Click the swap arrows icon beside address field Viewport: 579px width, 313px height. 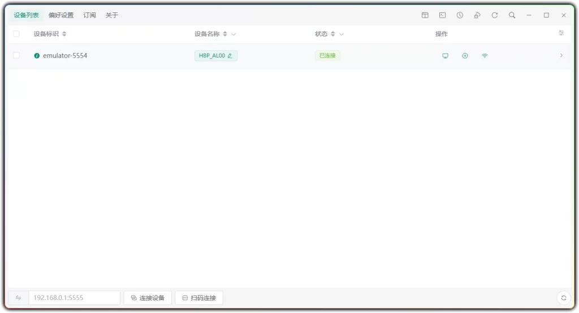(x=18, y=298)
